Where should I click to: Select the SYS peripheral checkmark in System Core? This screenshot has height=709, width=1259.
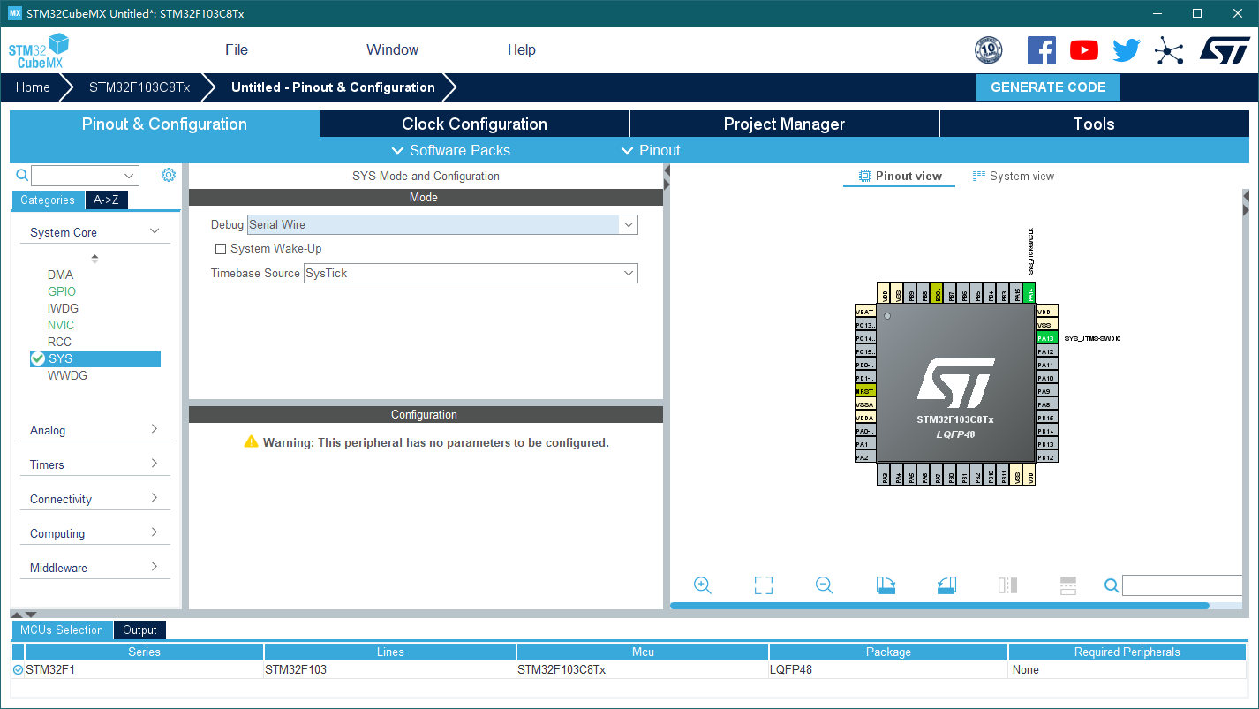click(x=37, y=358)
